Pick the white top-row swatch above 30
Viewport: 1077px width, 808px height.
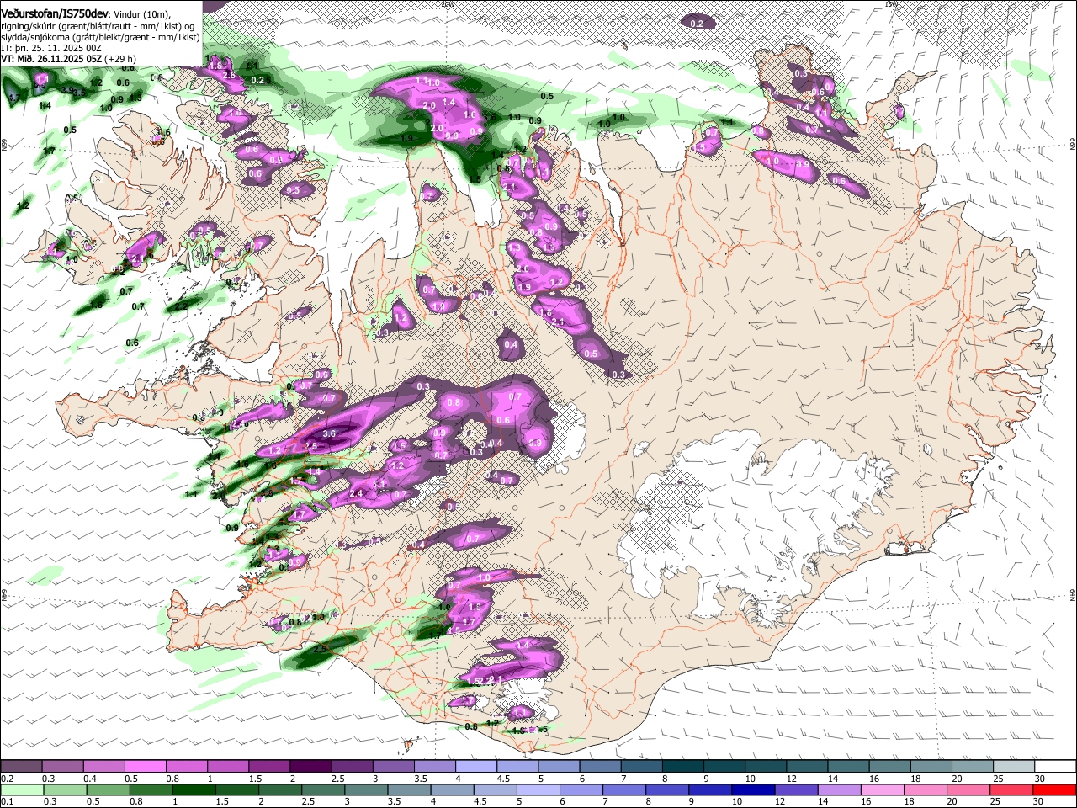click(1055, 766)
